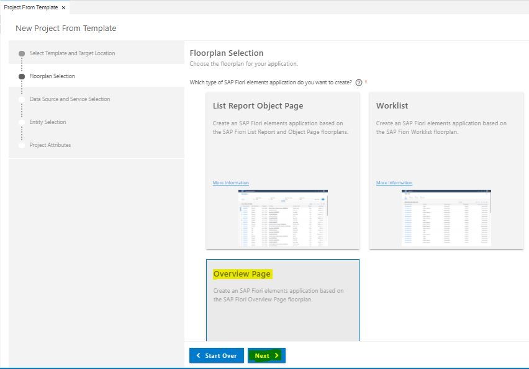Image resolution: width=529 pixels, height=369 pixels.
Task: Click the Worklist floorplan description text
Action: 441,128
